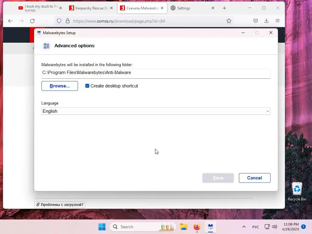Click the YouTube favicon on first tab
Image resolution: width=312 pixels, height=234 pixels.
(x=21, y=8)
